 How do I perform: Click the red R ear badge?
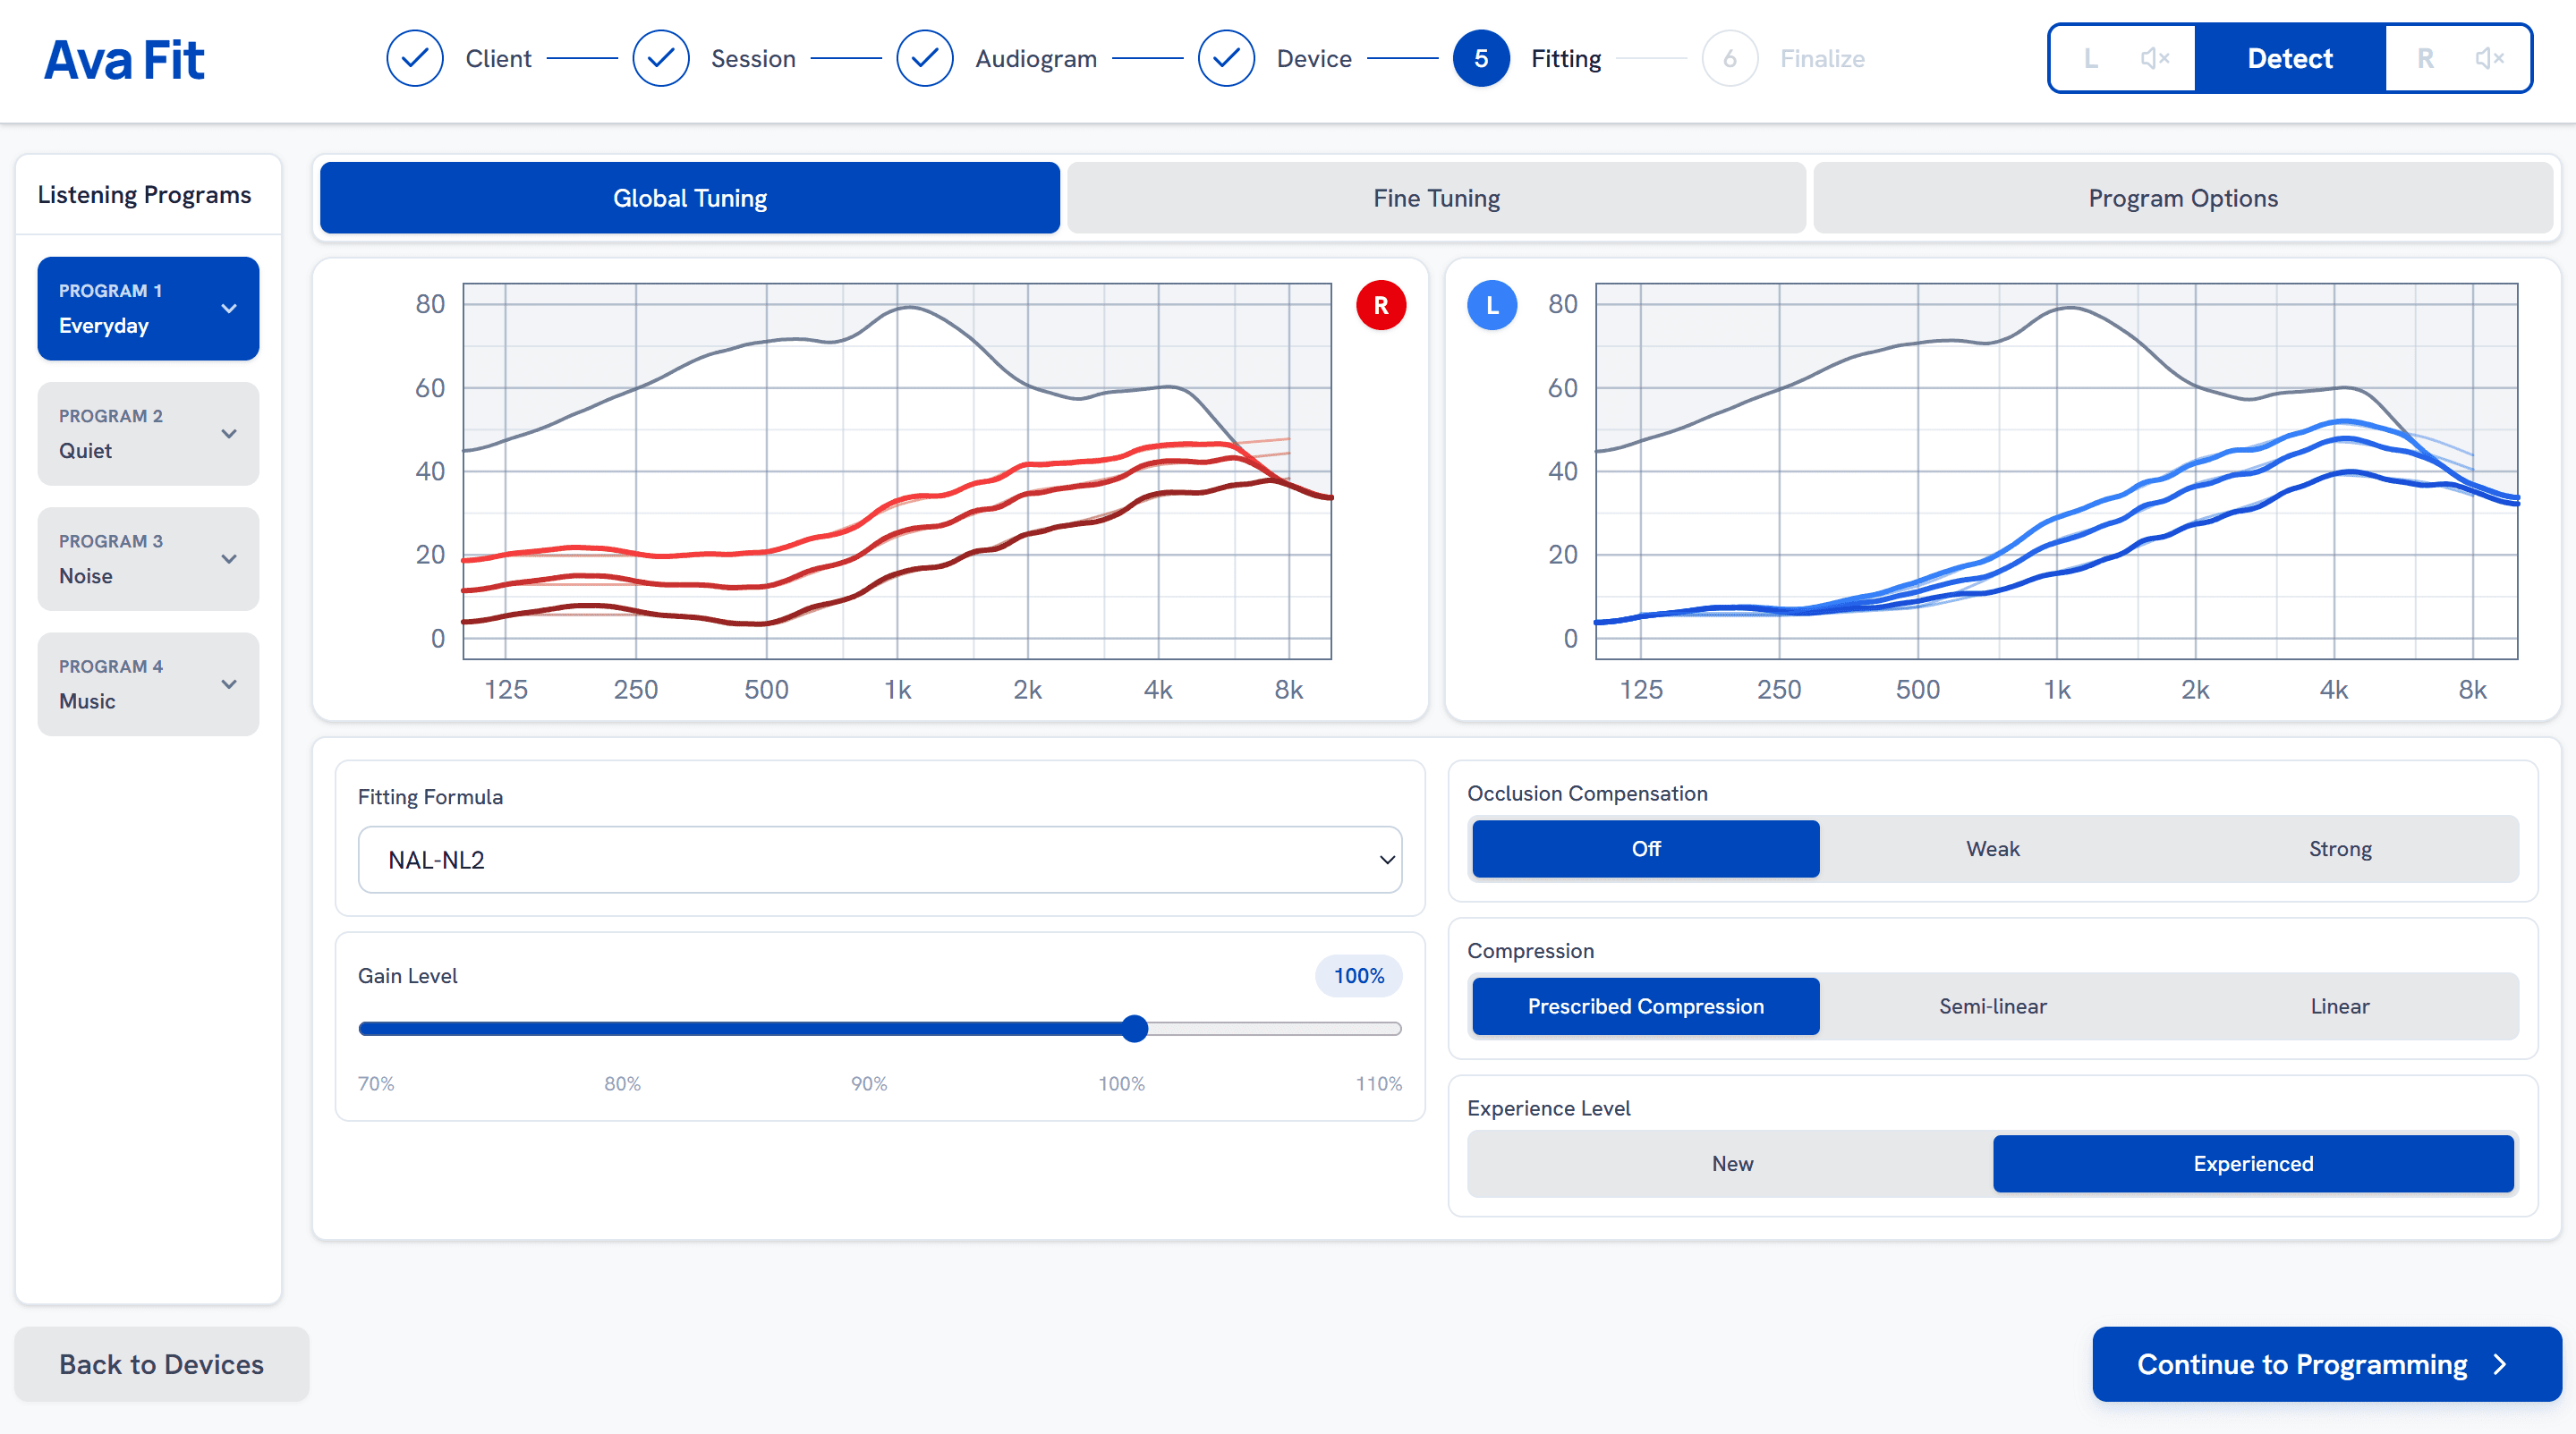1381,305
